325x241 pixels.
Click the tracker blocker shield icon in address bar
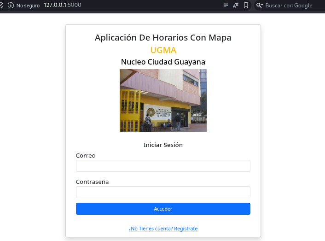pyautogui.click(x=1, y=6)
